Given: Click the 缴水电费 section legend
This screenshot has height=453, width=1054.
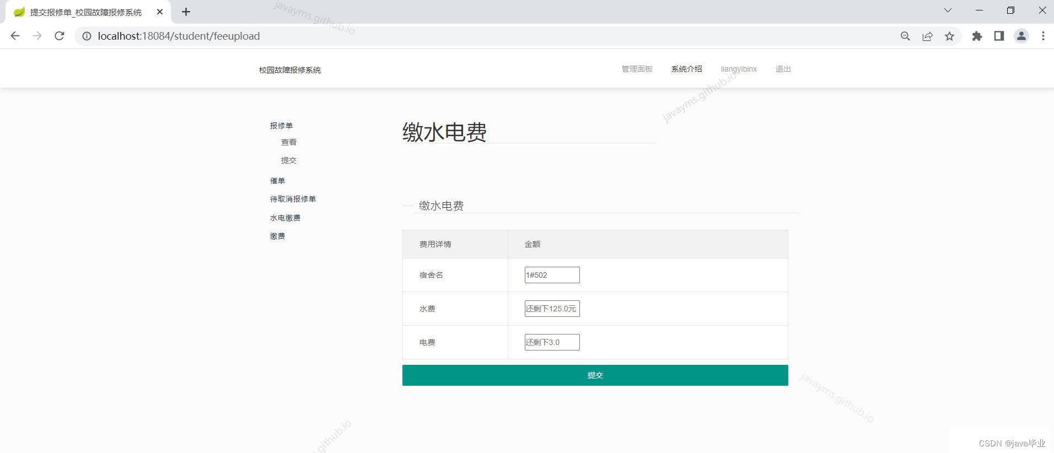Looking at the screenshot, I should click(441, 206).
